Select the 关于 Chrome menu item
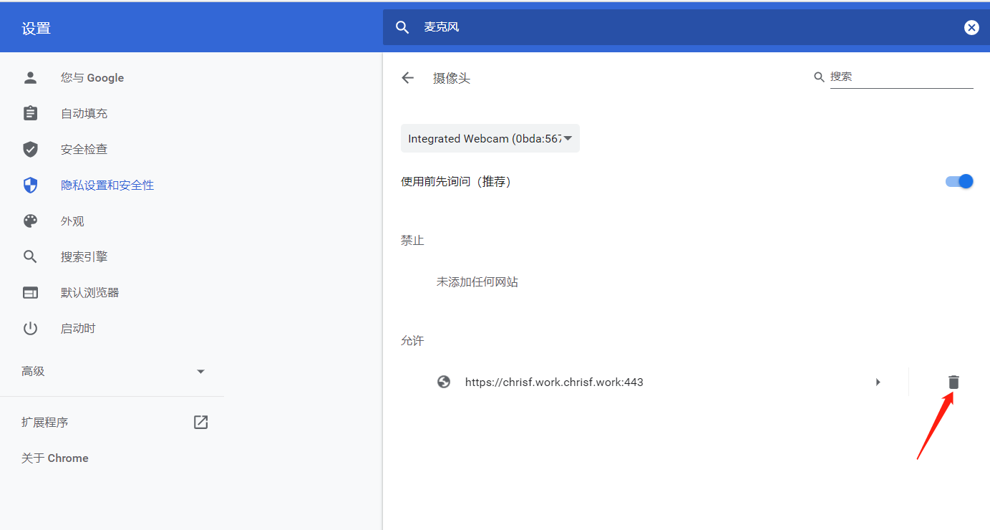The height and width of the screenshot is (530, 990). point(55,458)
